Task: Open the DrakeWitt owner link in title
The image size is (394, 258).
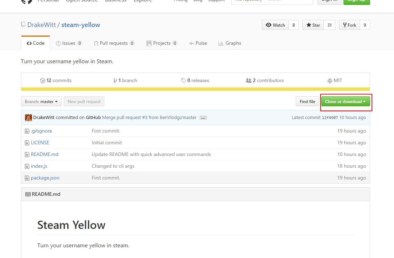Action: [x=41, y=25]
